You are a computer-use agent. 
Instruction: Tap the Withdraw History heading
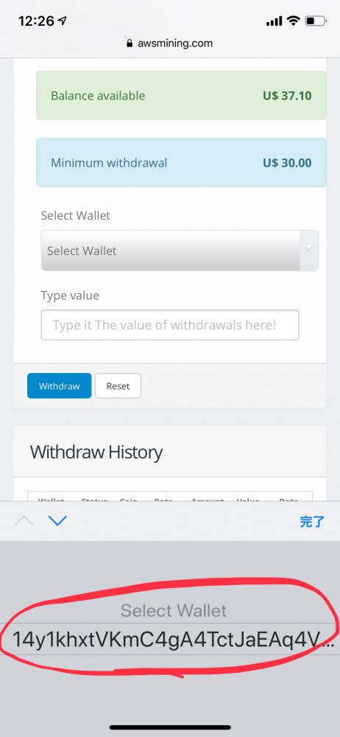click(x=96, y=453)
